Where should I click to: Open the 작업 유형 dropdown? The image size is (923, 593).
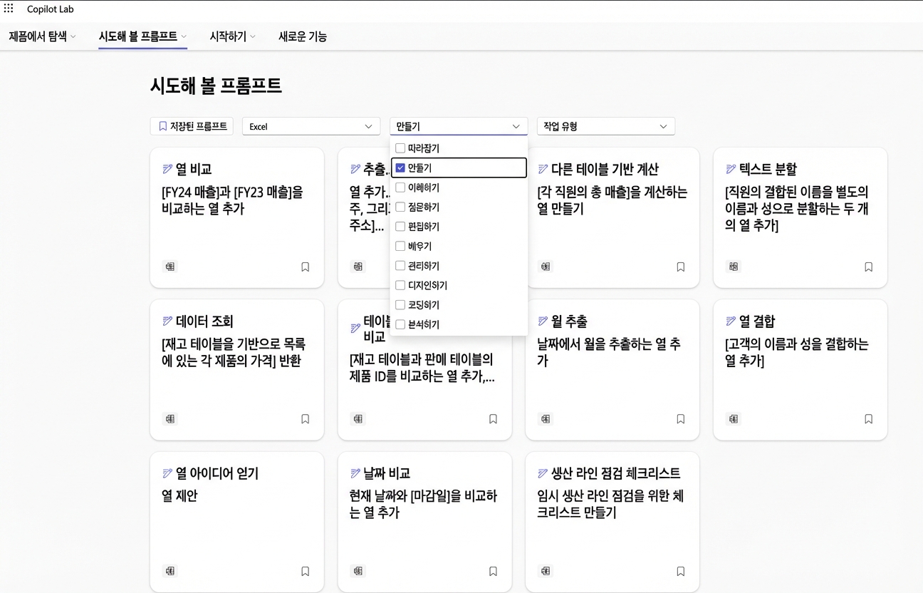(606, 126)
